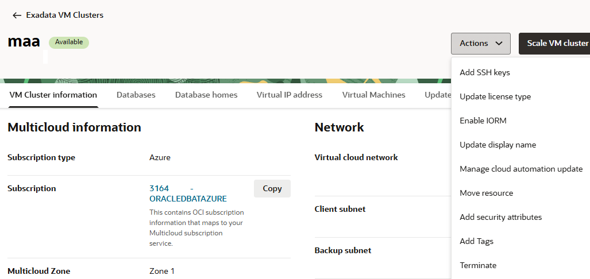The height and width of the screenshot is (279, 590).
Task: Select Move resource from Actions menu
Action: tap(486, 193)
